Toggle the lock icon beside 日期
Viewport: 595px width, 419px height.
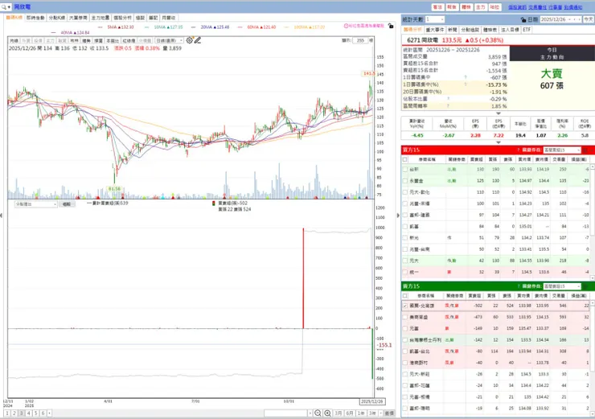[x=523, y=19]
